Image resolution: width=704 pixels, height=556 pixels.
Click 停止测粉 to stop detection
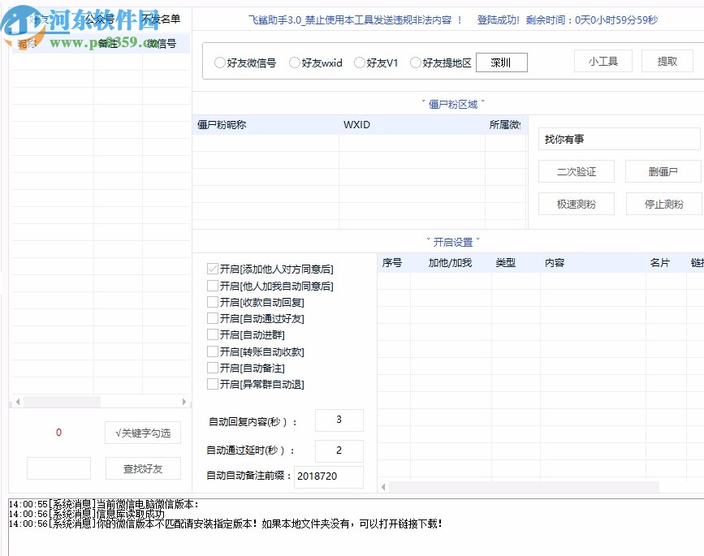(x=664, y=205)
